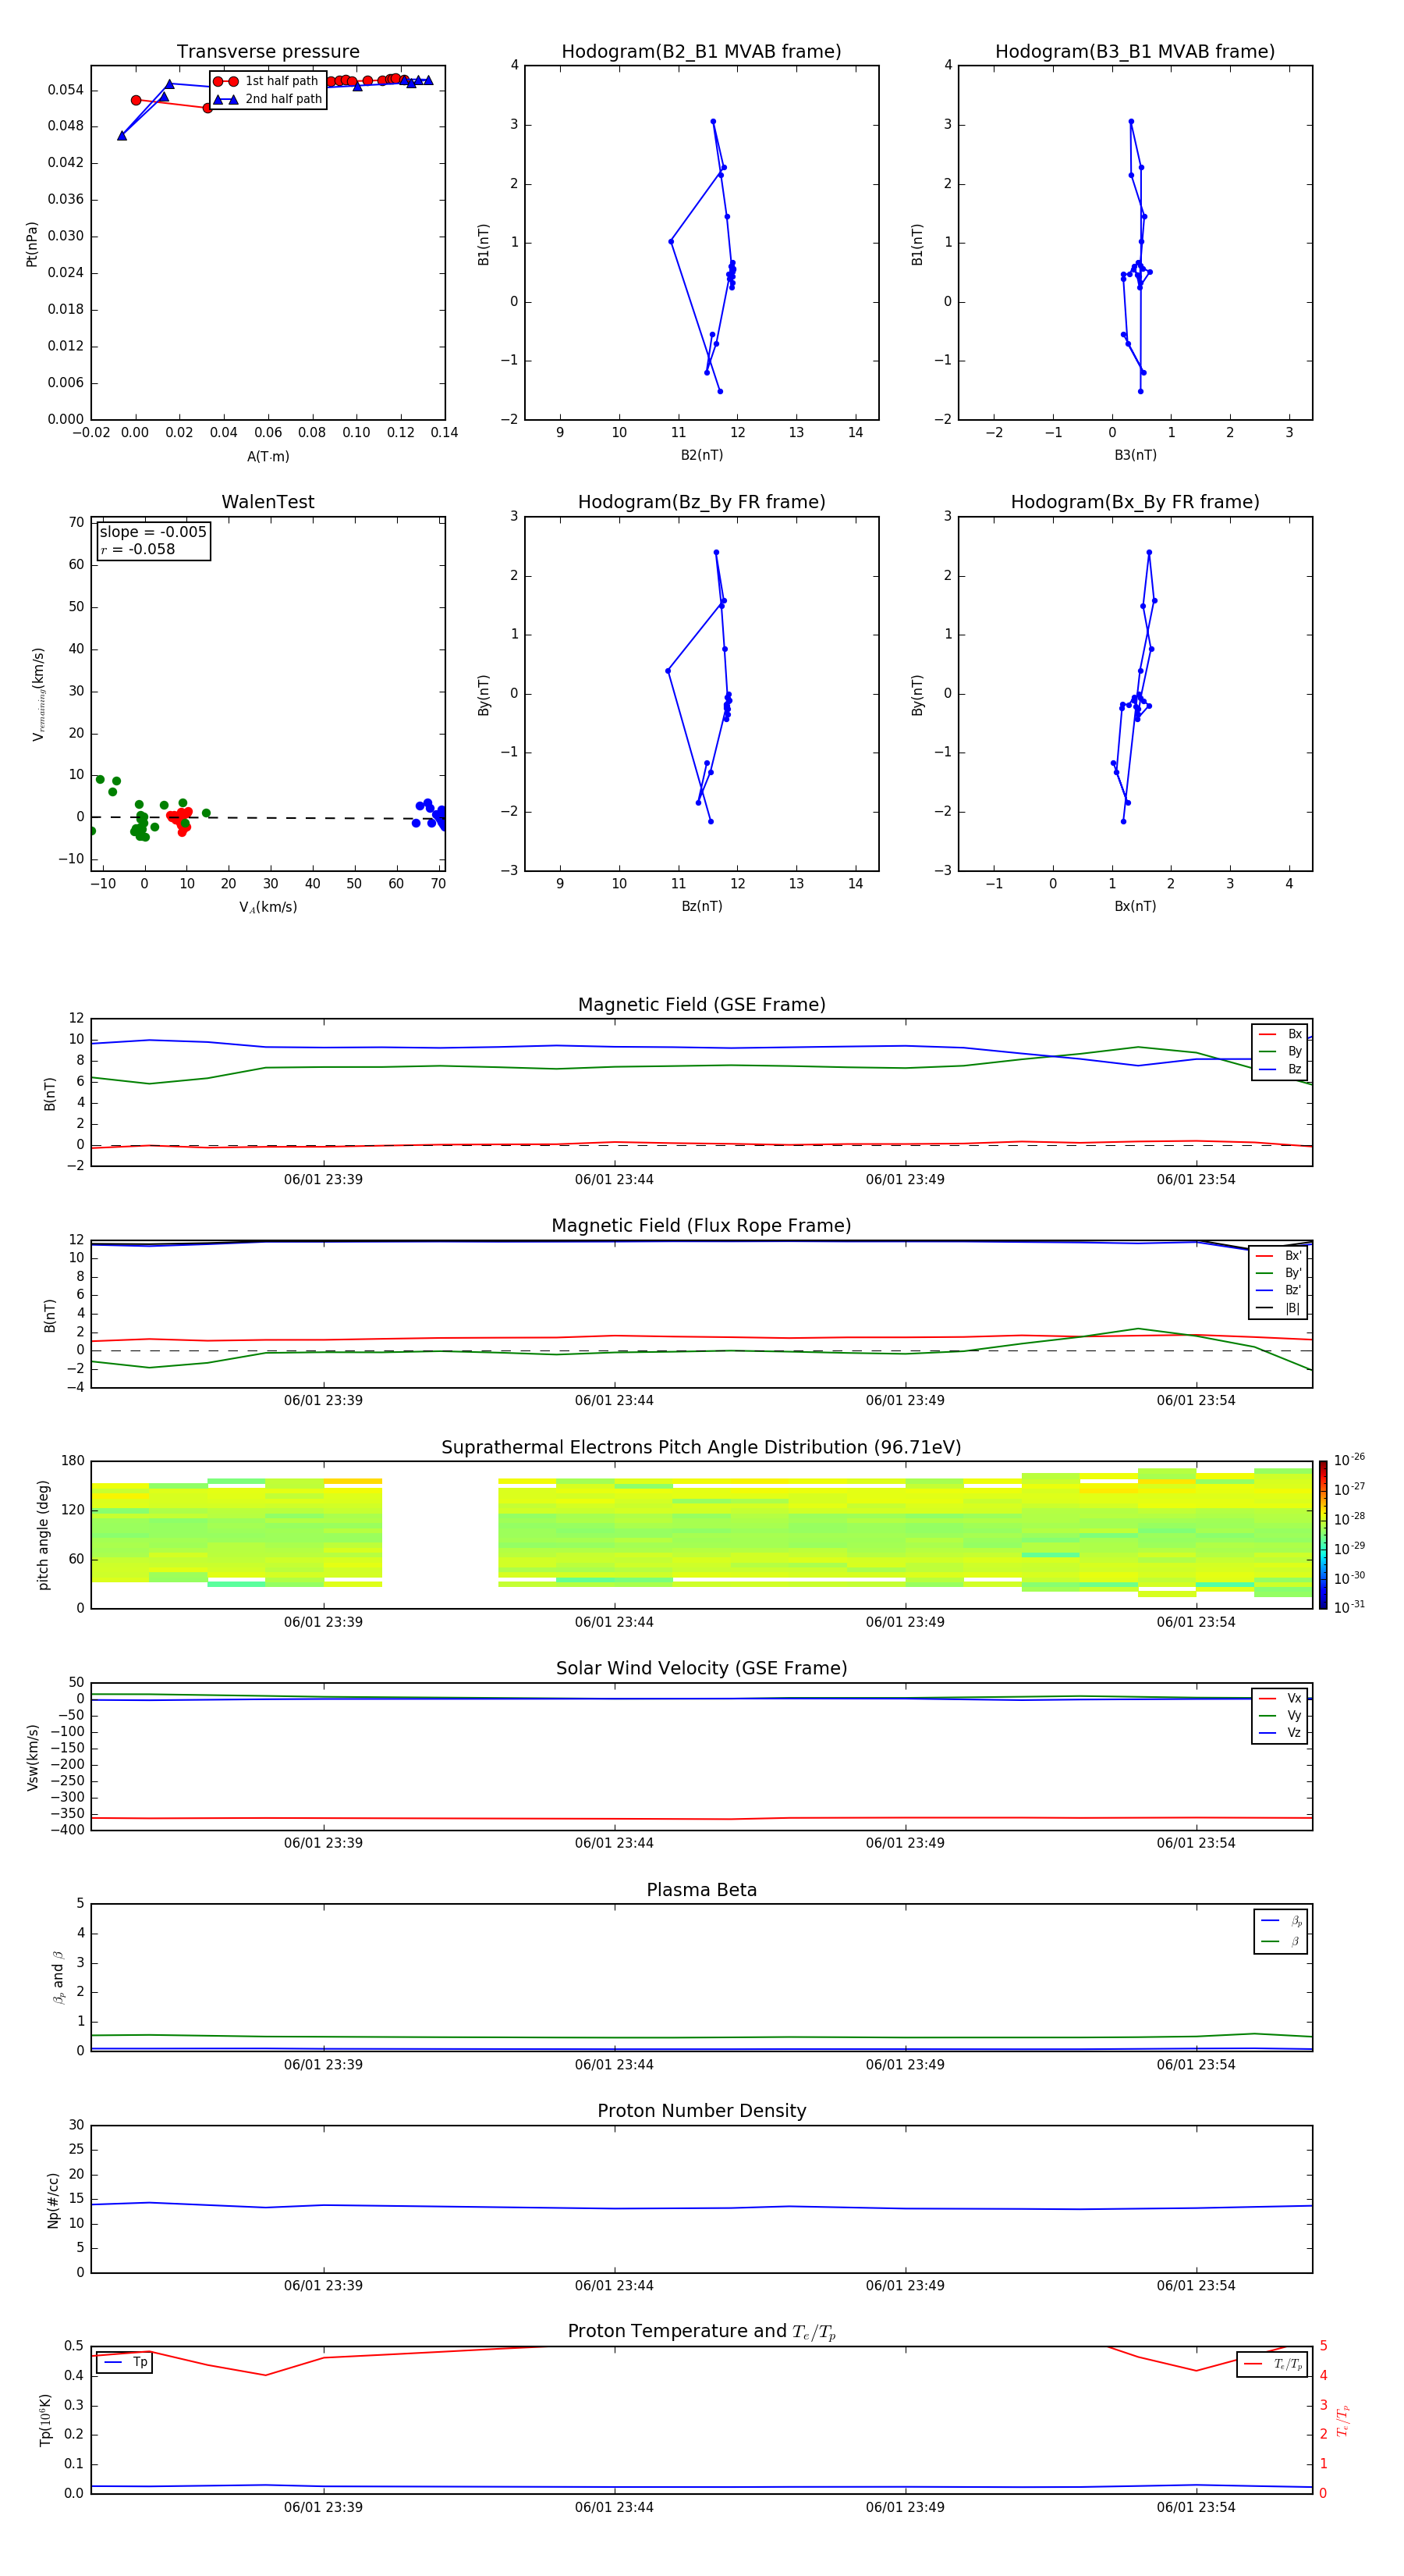Click the 'Hodogram(Bz_By FR frame)' title
The height and width of the screenshot is (2576, 1404).
click(x=701, y=502)
